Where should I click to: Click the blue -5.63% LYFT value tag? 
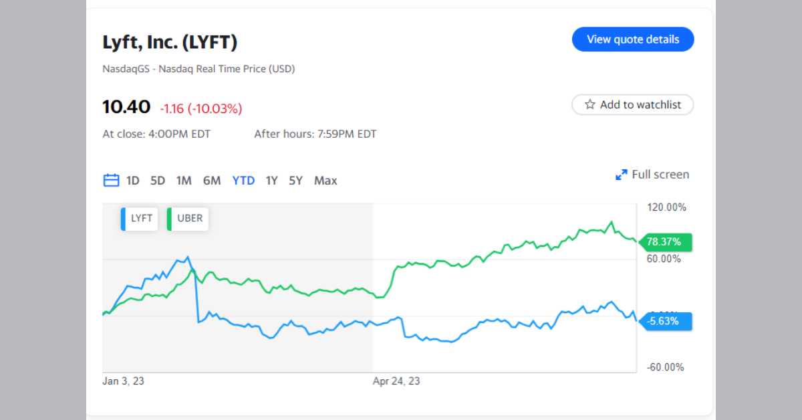pyautogui.click(x=665, y=321)
